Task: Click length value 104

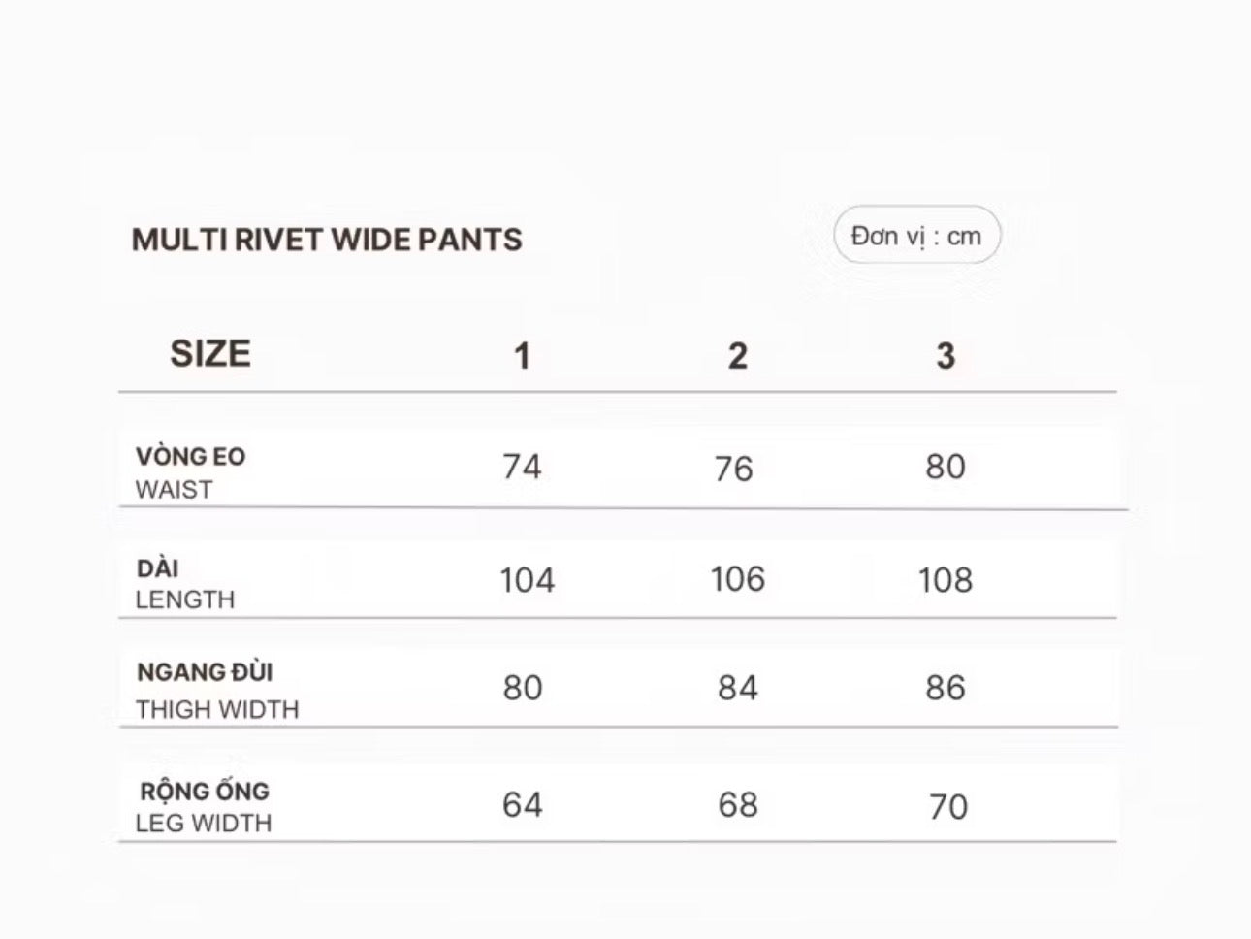Action: (x=527, y=580)
